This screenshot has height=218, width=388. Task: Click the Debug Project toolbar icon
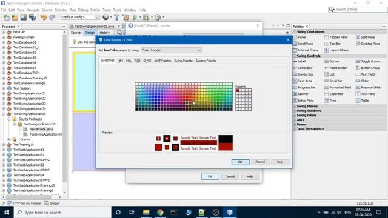click(x=146, y=17)
